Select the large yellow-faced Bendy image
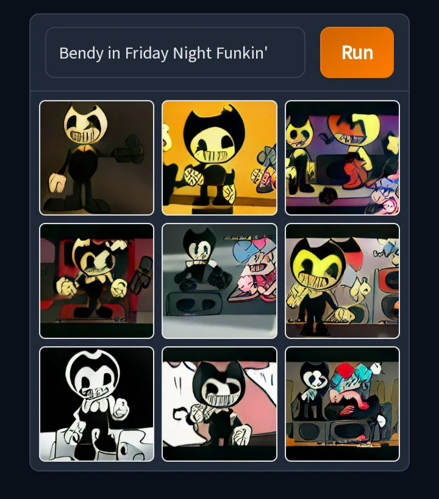 point(343,281)
